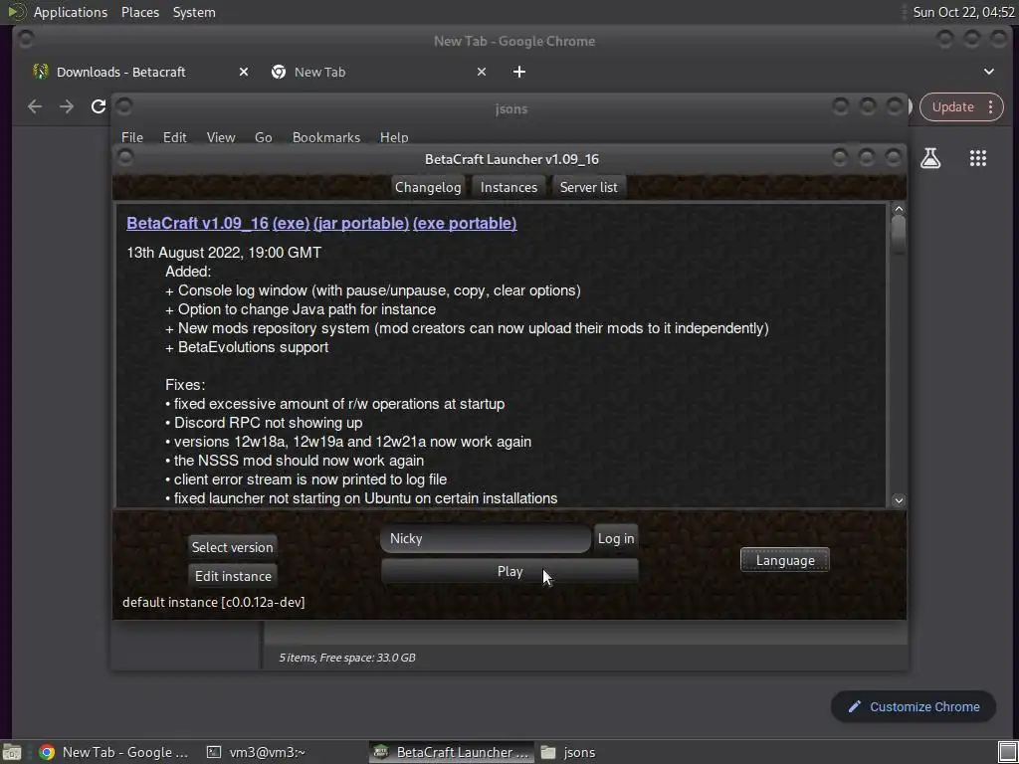Click the Customize Chrome button
The height and width of the screenshot is (764, 1019).
point(914,707)
